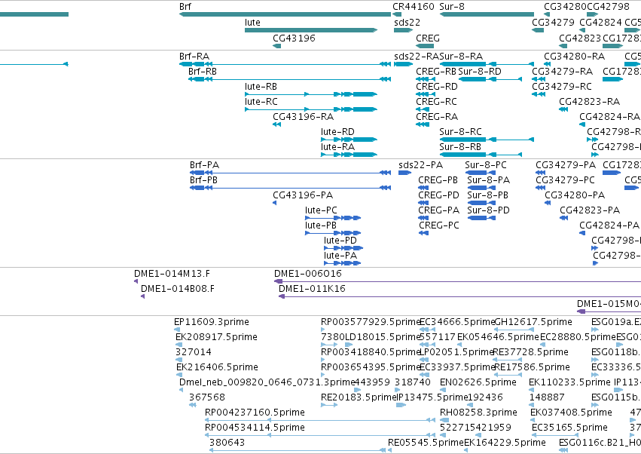Select the CG34280-PA protein

coord(548,203)
